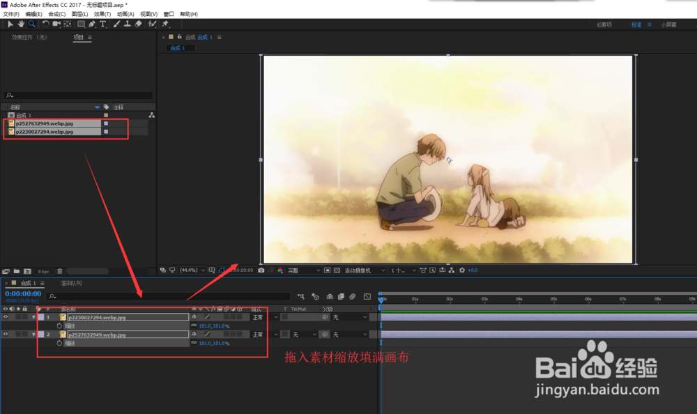Screen dimensions: 697x414
Task: Toggle Scale stopwatch for layer 2
Action: 59,344
